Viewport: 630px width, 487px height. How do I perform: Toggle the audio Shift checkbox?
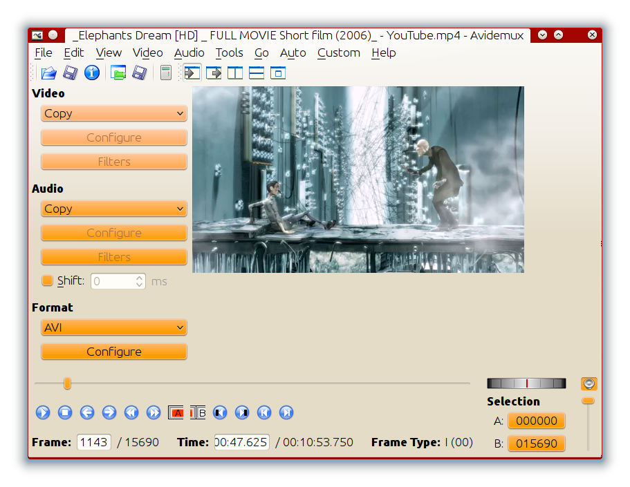pyautogui.click(x=47, y=280)
